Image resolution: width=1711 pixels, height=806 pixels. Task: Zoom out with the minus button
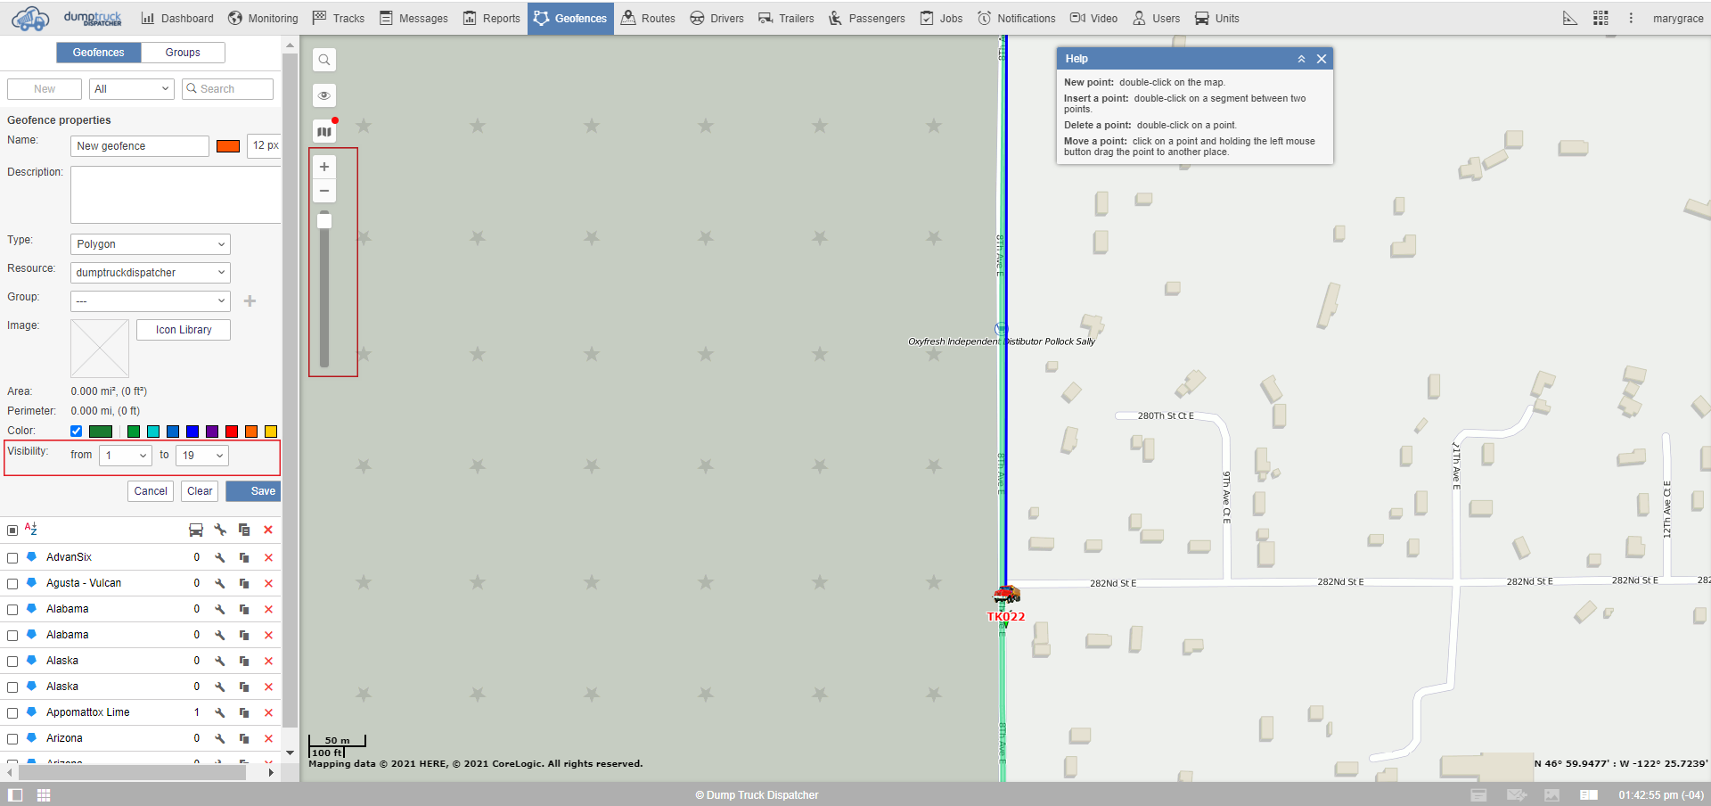pos(324,191)
